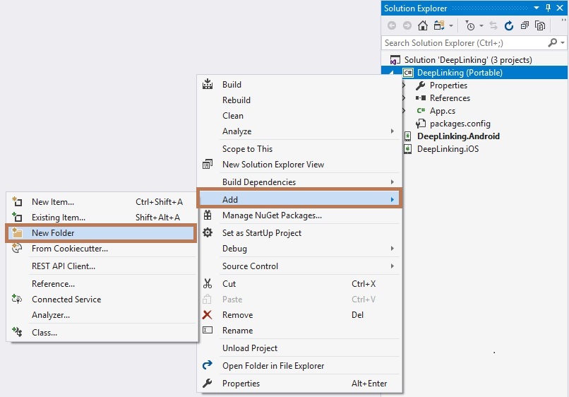
Task: Pin the Solution Explorer with auto-hide pin
Action: click(x=548, y=8)
